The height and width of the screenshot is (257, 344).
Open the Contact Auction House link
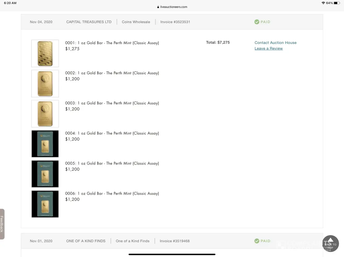pos(275,43)
